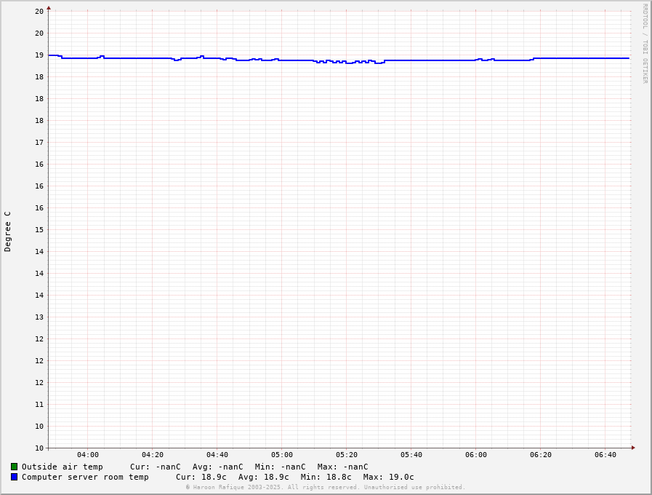This screenshot has height=495, width=652.
Task: Click the red arrow atop the y-axis
Action: [49, 8]
